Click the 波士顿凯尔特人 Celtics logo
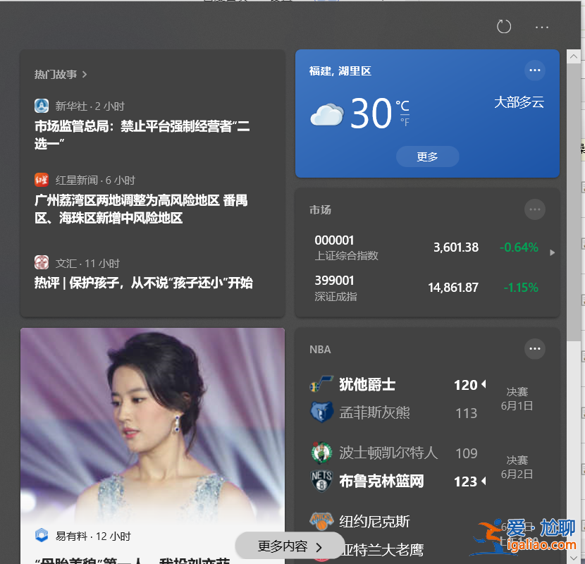 point(321,452)
